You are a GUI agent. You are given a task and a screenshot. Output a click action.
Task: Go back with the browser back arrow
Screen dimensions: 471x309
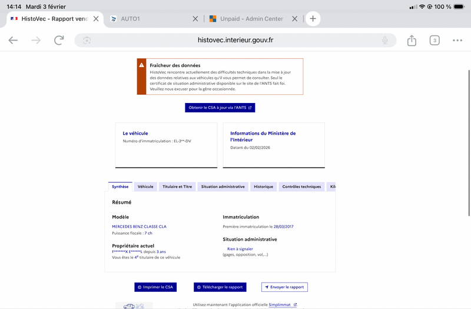13,40
